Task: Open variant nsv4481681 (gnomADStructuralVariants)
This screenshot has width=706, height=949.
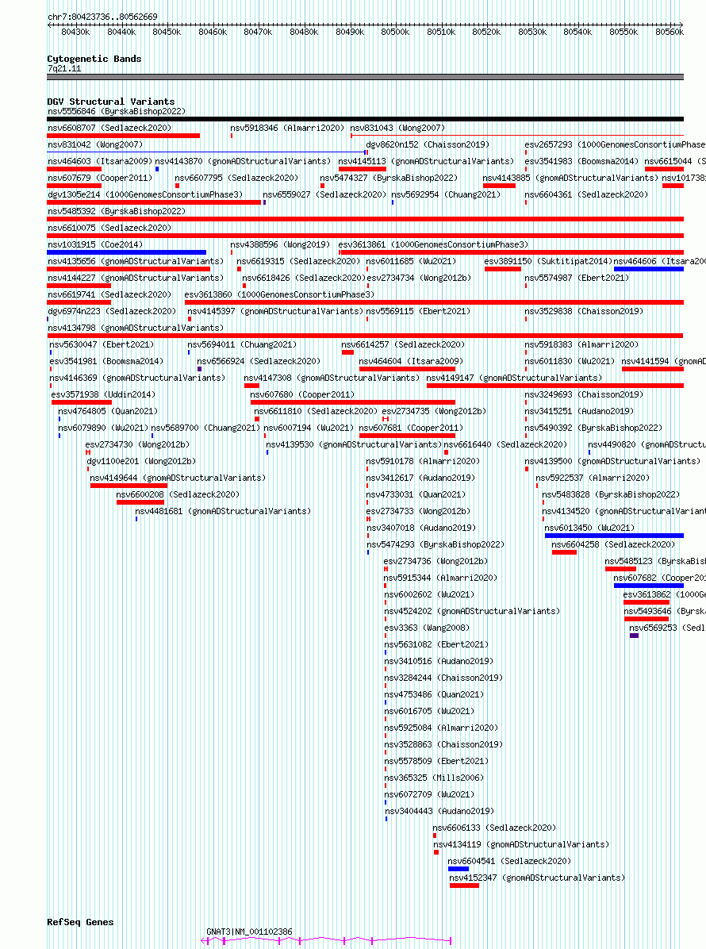Action: pyautogui.click(x=223, y=512)
